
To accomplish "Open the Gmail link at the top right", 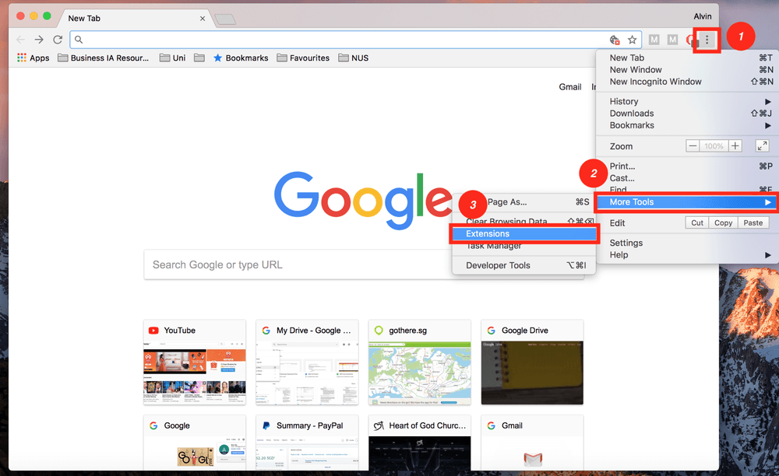I will click(570, 86).
